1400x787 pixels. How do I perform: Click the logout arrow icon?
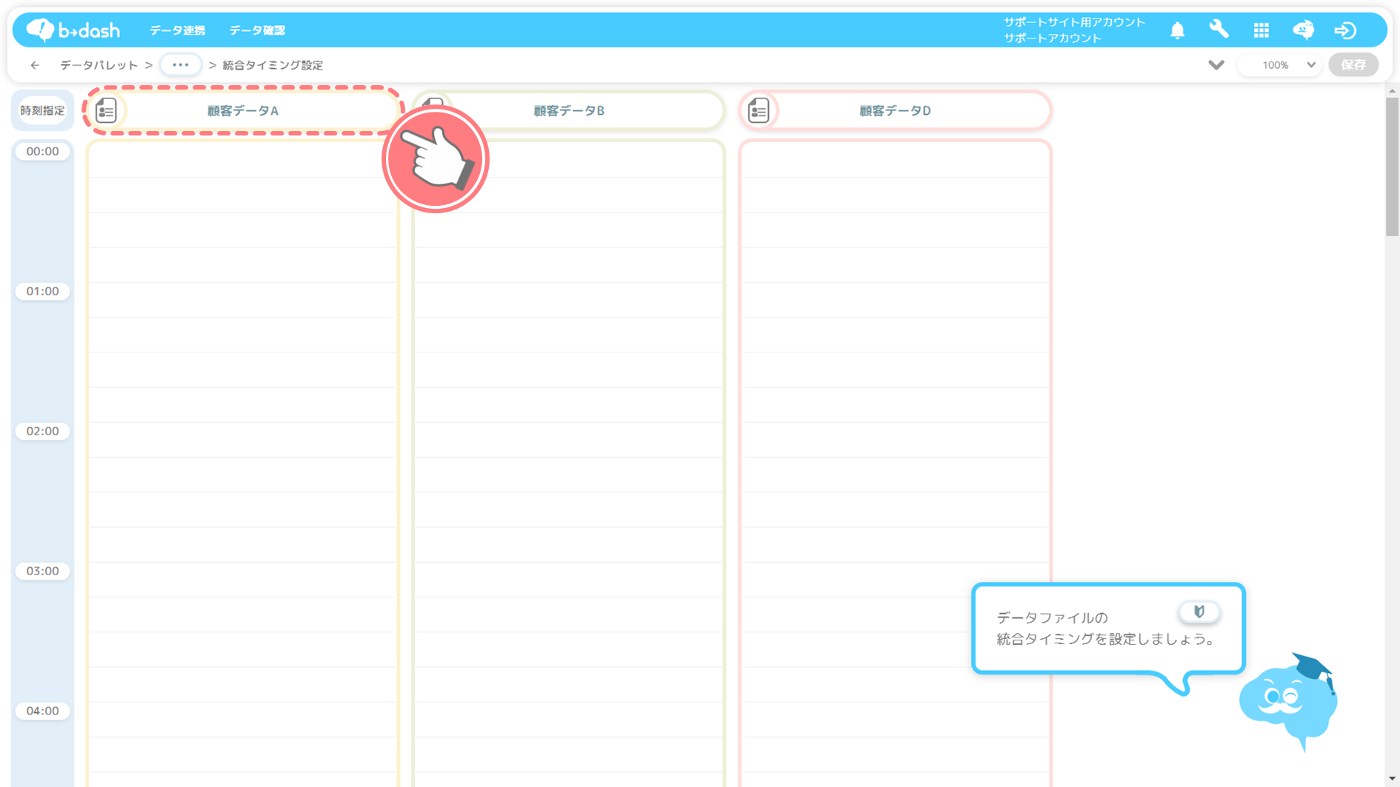pyautogui.click(x=1345, y=30)
